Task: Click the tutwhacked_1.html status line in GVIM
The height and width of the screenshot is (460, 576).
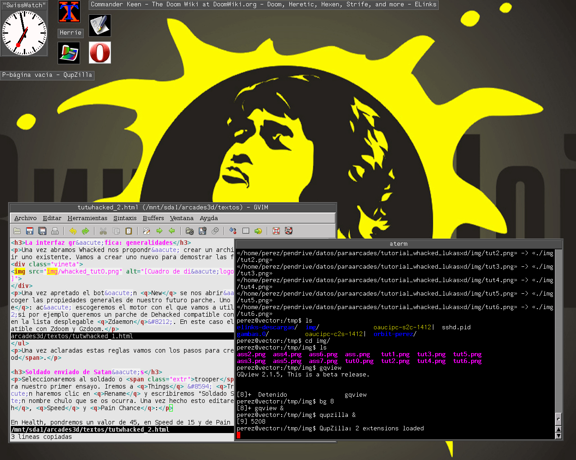Action: coord(122,336)
